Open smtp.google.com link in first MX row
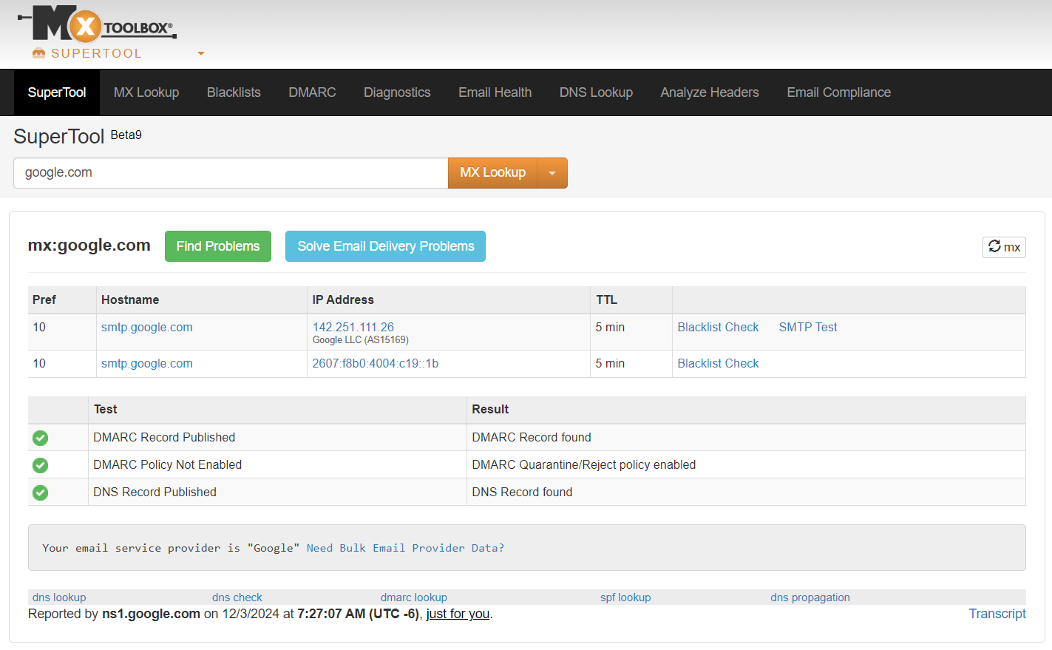Screen dimensions: 1052x650 coord(147,327)
